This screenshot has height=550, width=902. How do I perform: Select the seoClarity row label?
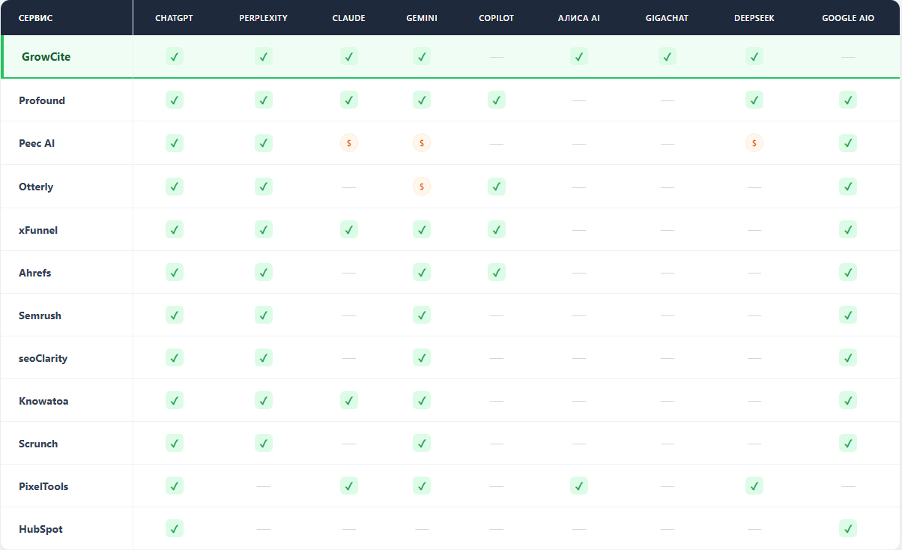(x=43, y=358)
